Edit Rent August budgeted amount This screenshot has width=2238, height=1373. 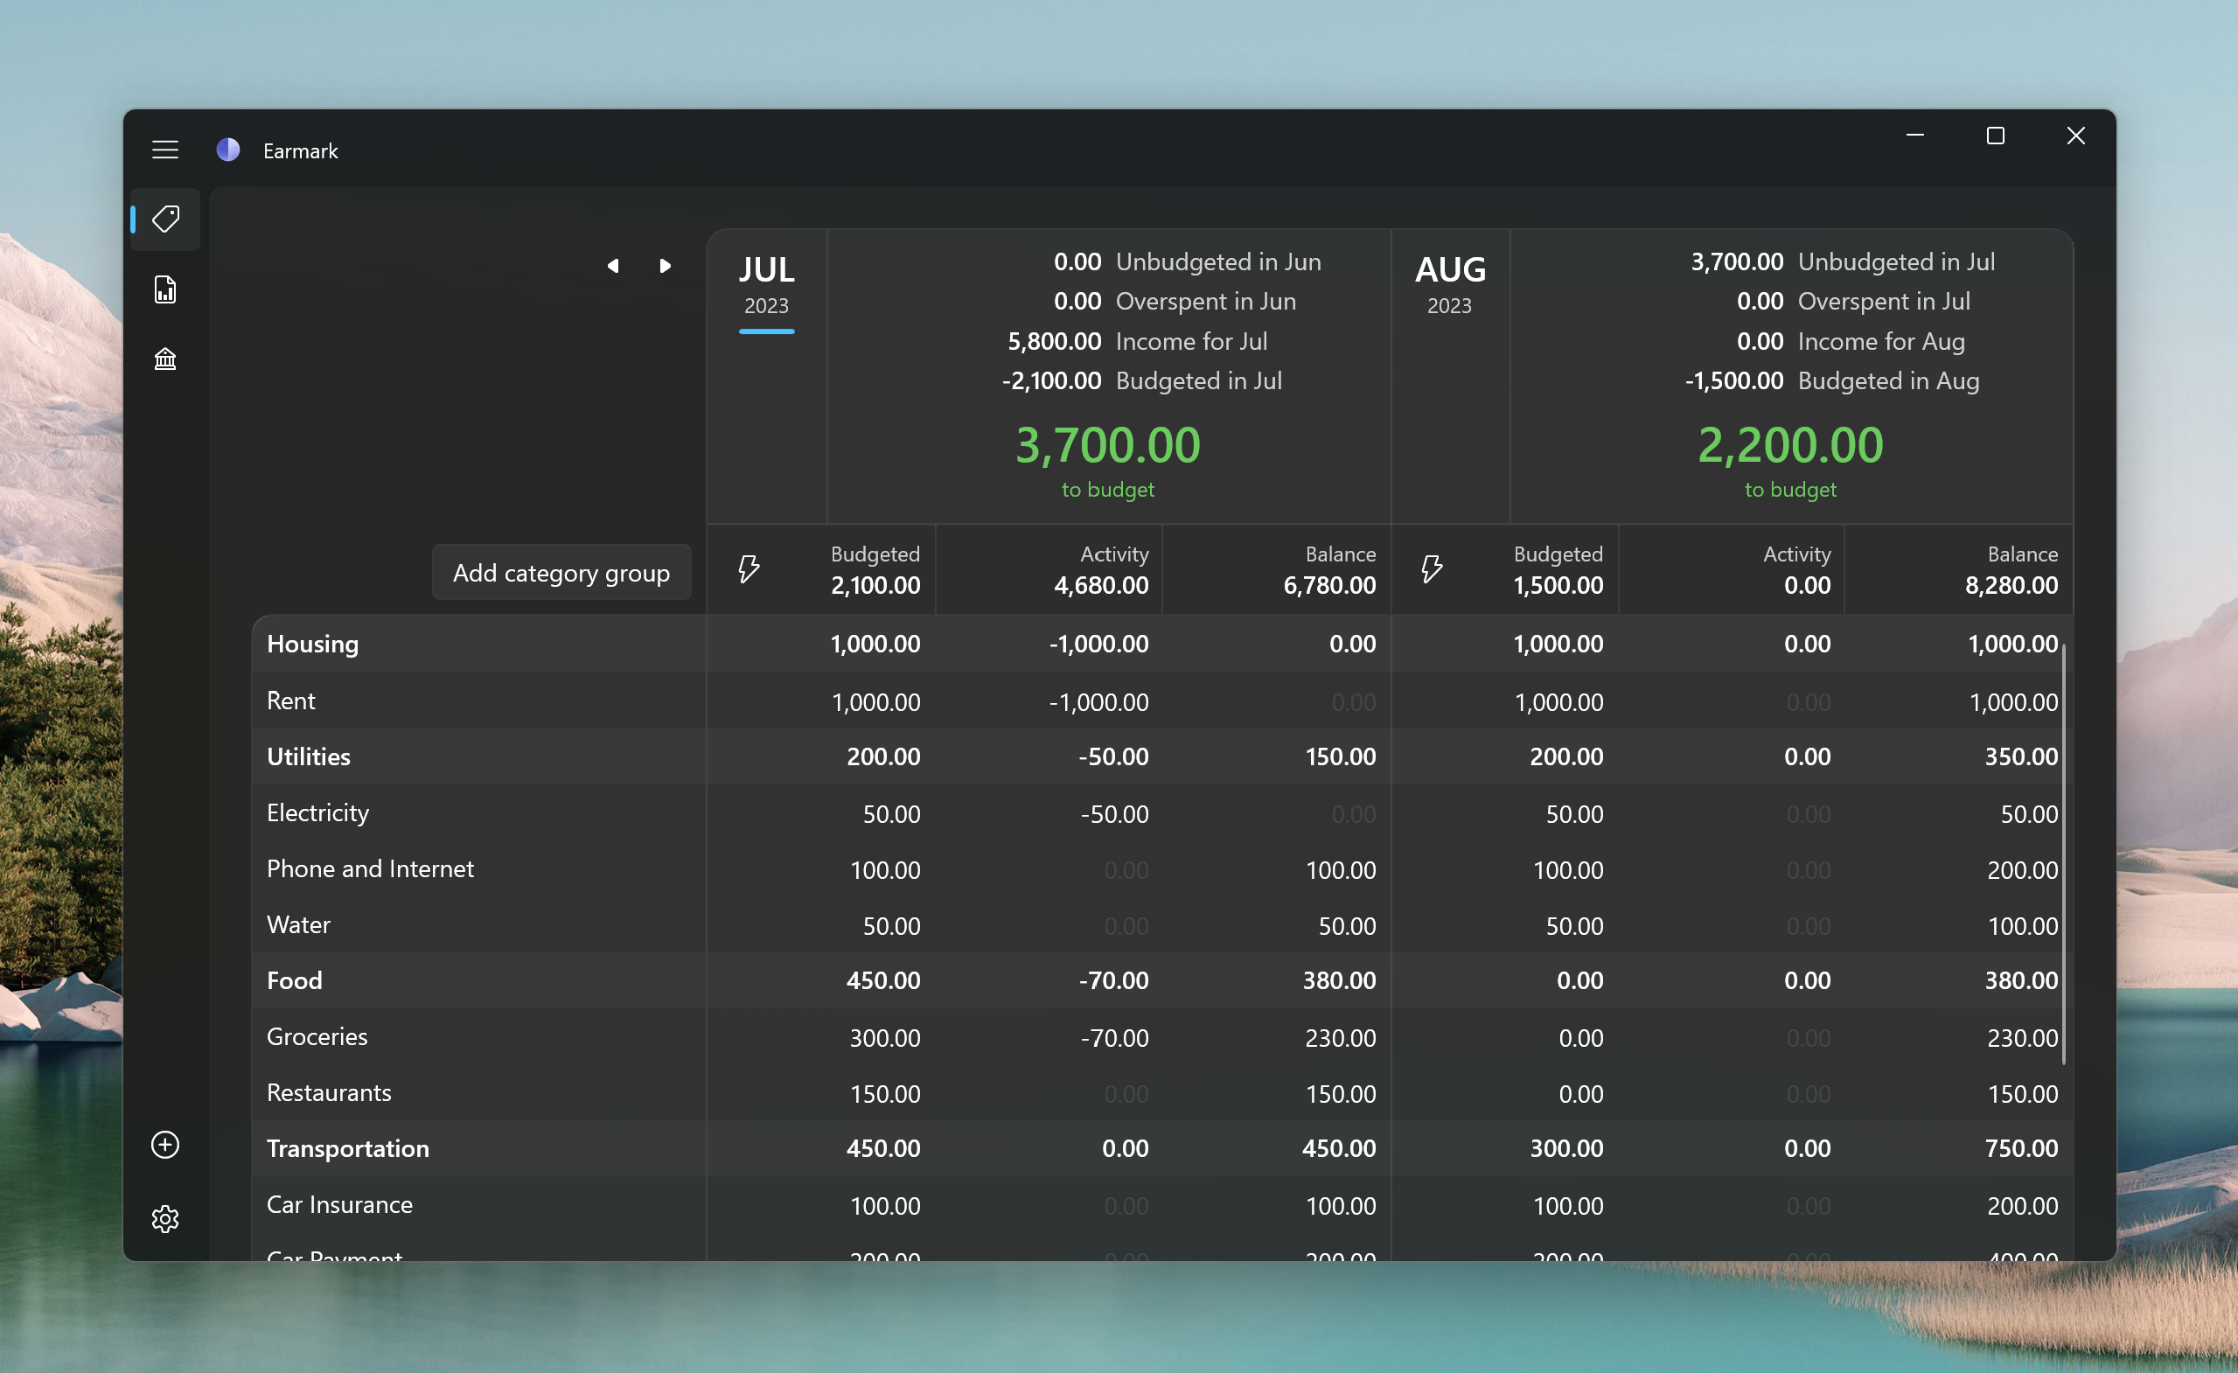point(1558,702)
